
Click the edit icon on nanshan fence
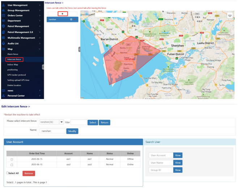tap(71, 19)
